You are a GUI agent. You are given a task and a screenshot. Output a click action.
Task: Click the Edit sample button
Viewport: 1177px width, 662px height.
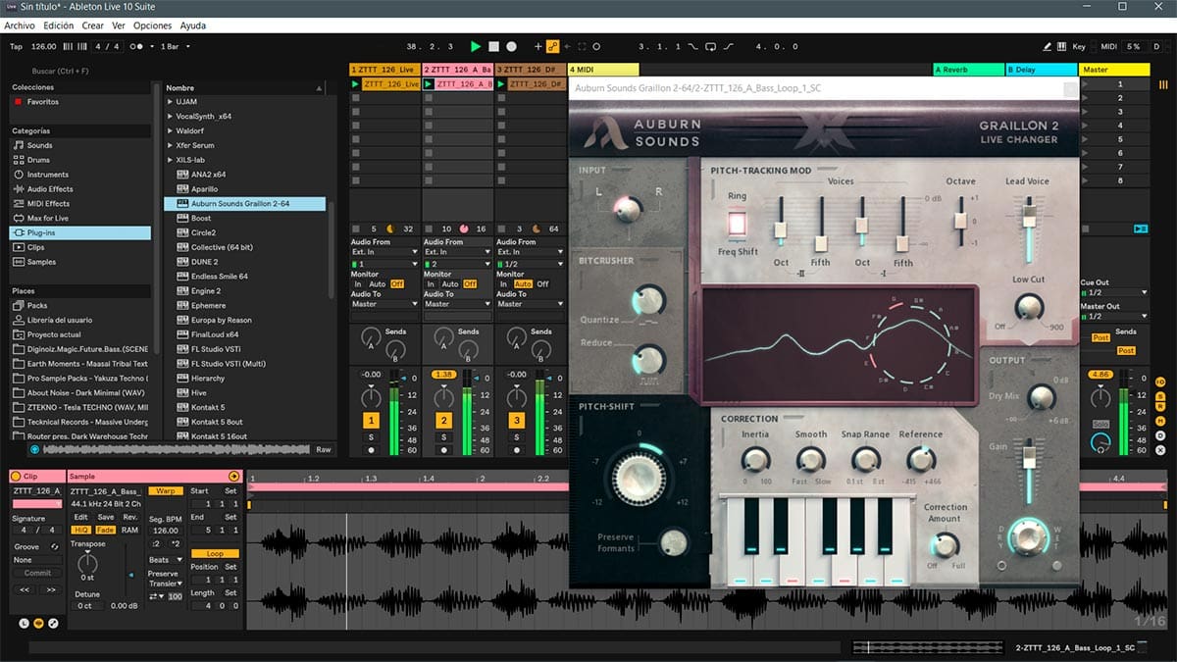[x=80, y=517]
